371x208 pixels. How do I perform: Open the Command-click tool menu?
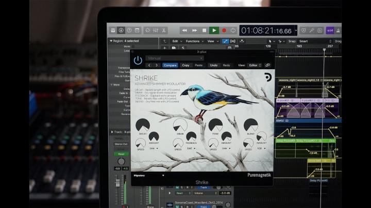point(281,41)
